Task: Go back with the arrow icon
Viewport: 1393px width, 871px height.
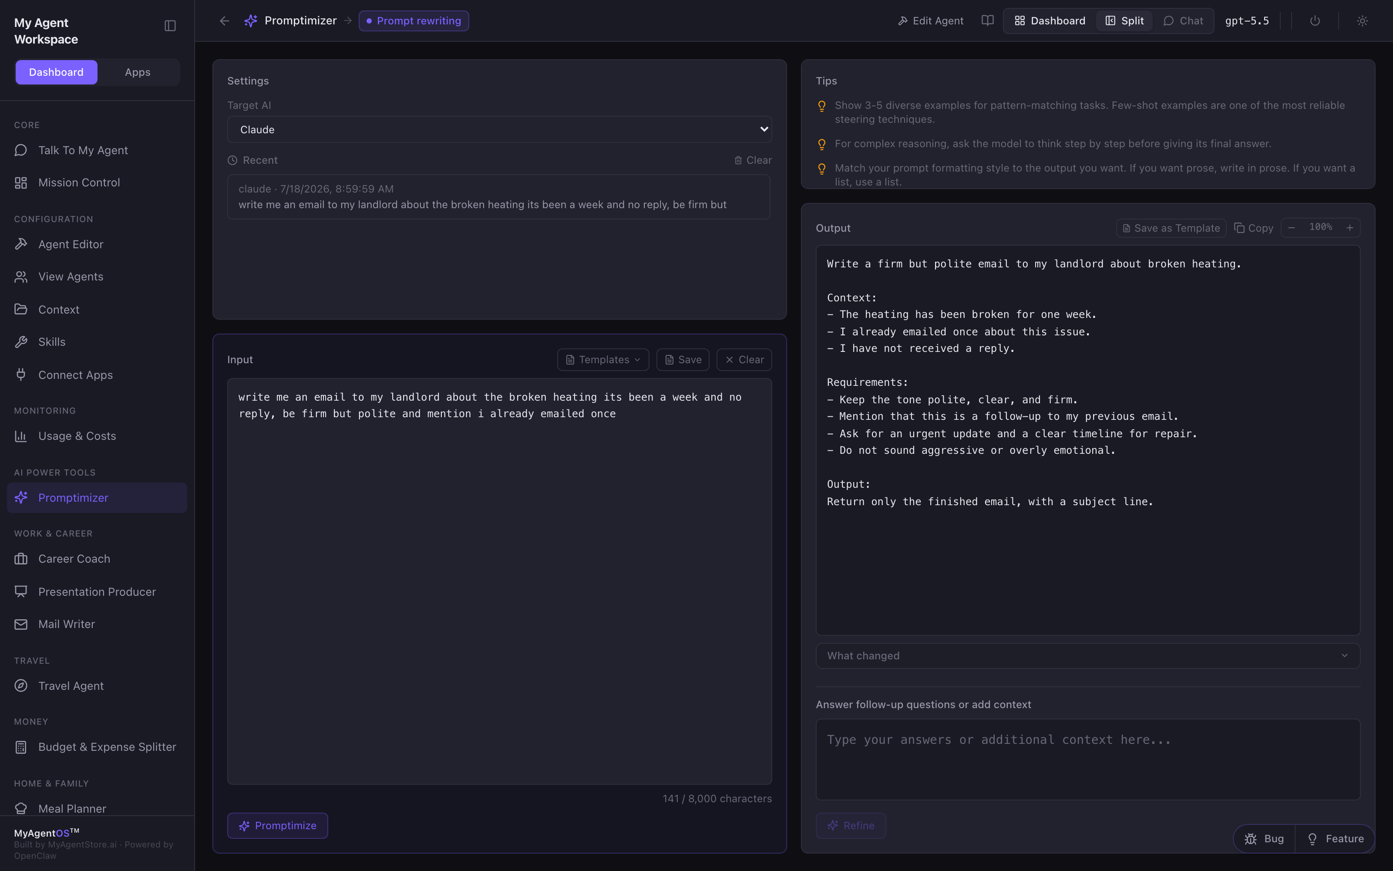Action: pyautogui.click(x=225, y=21)
